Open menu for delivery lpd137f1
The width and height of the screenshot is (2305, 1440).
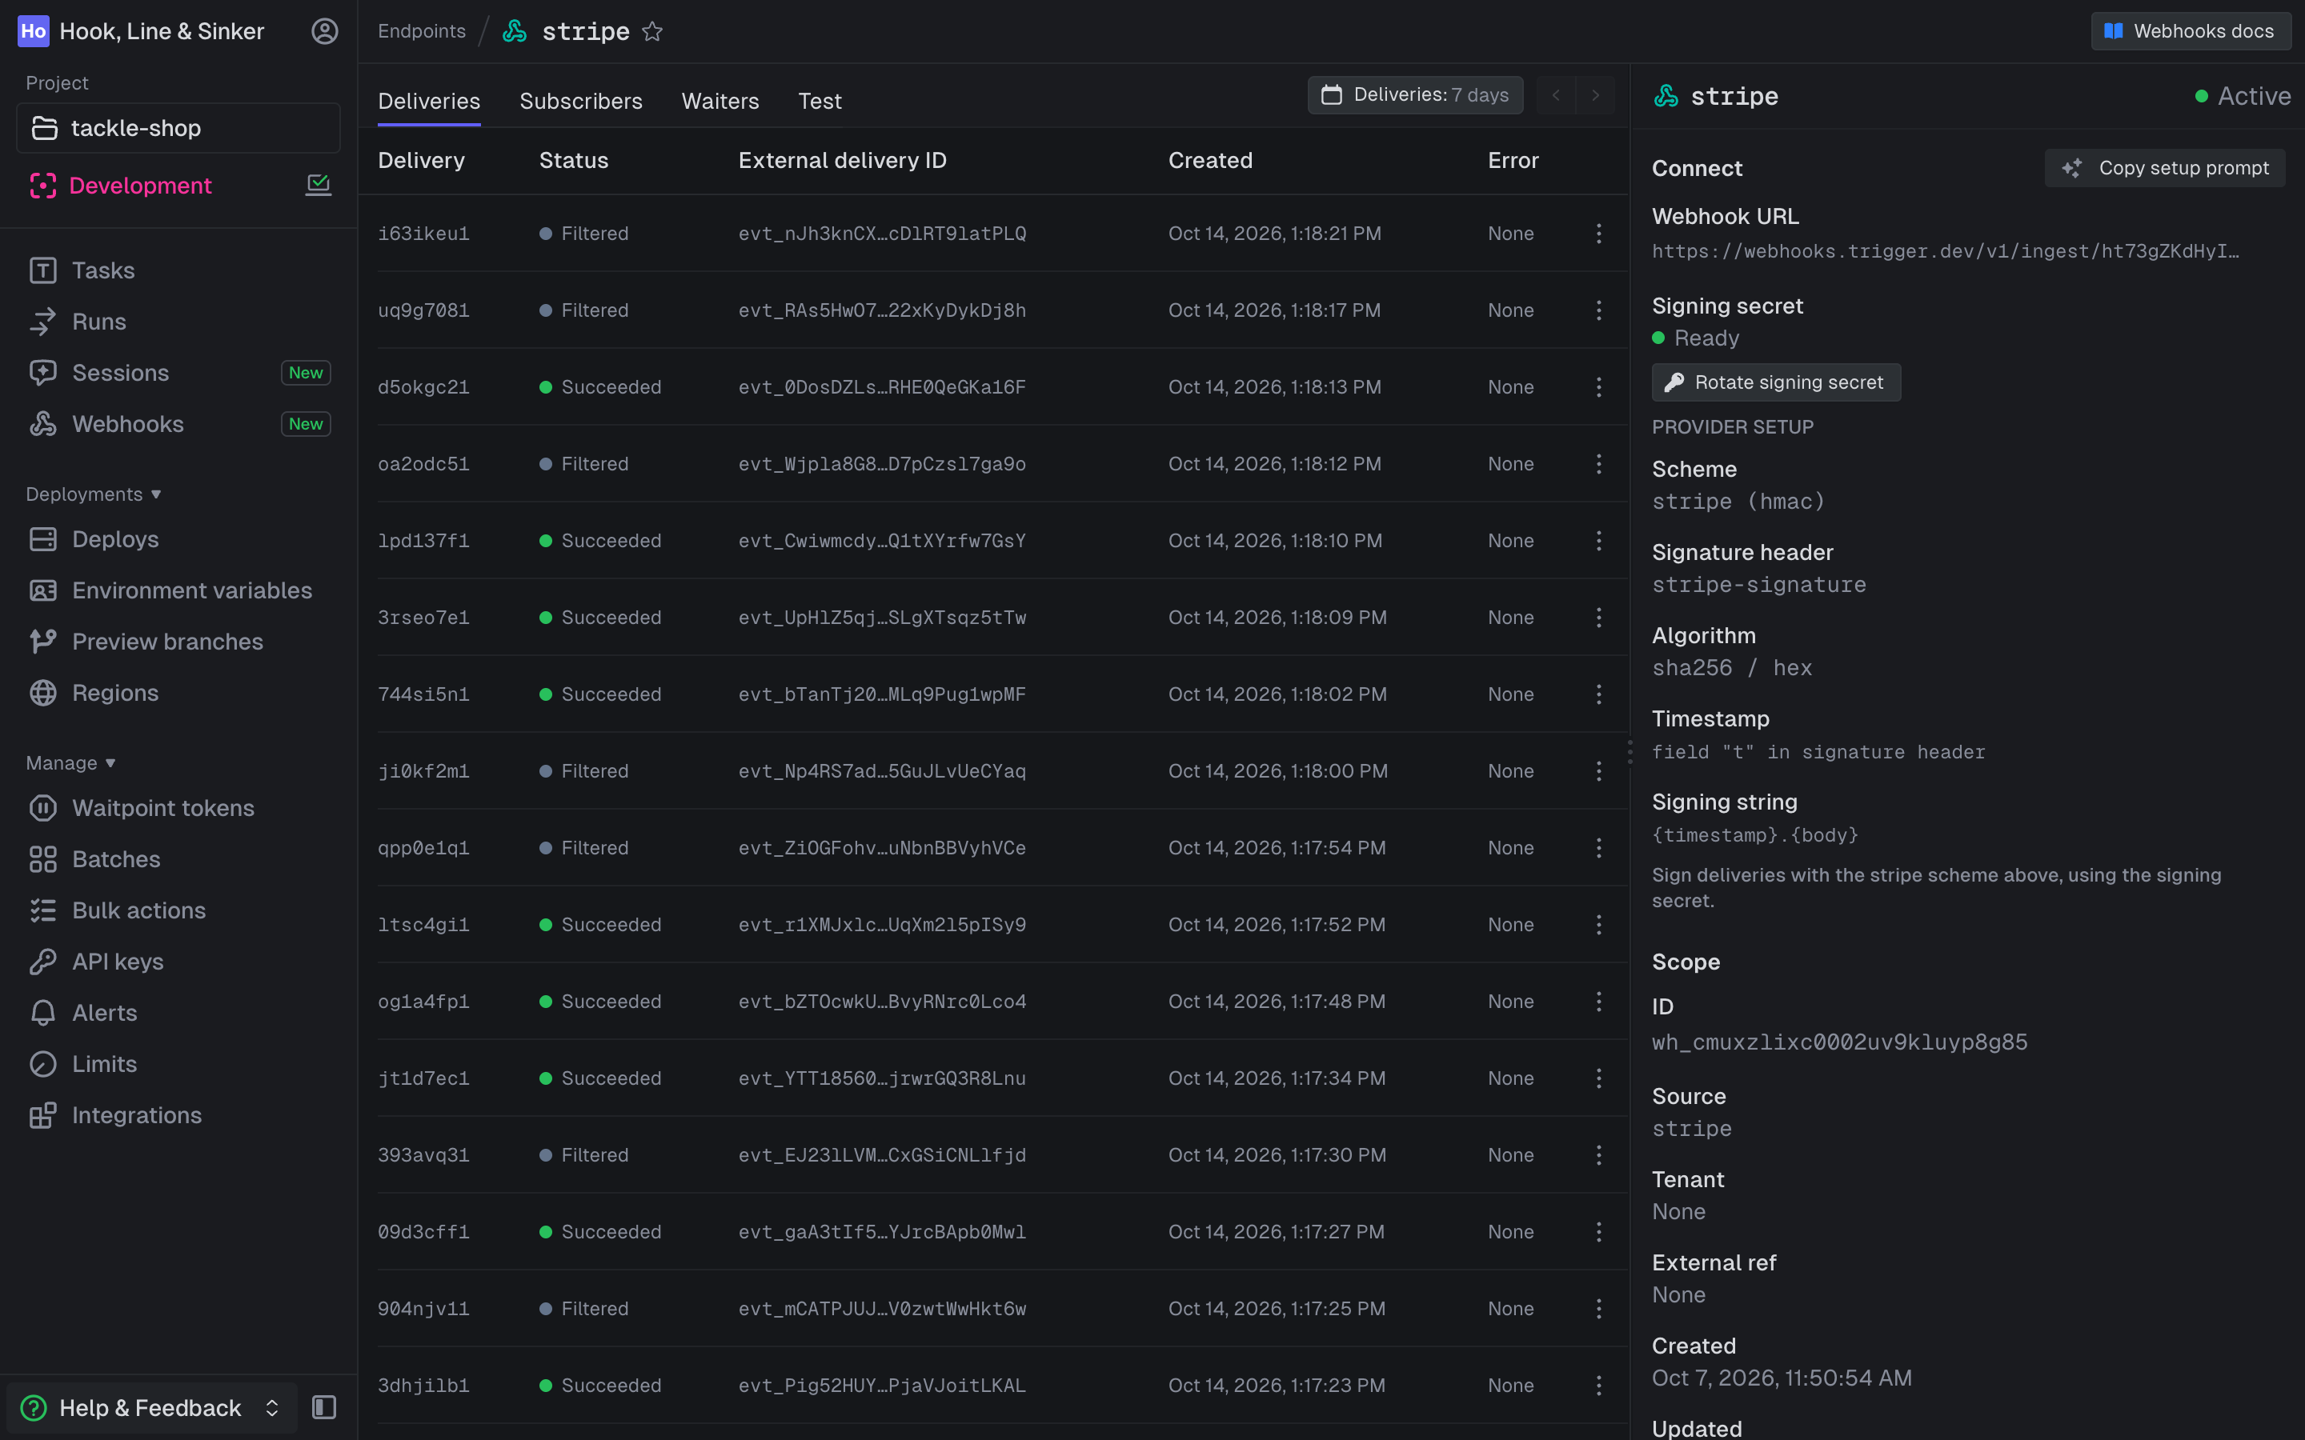pyautogui.click(x=1598, y=541)
